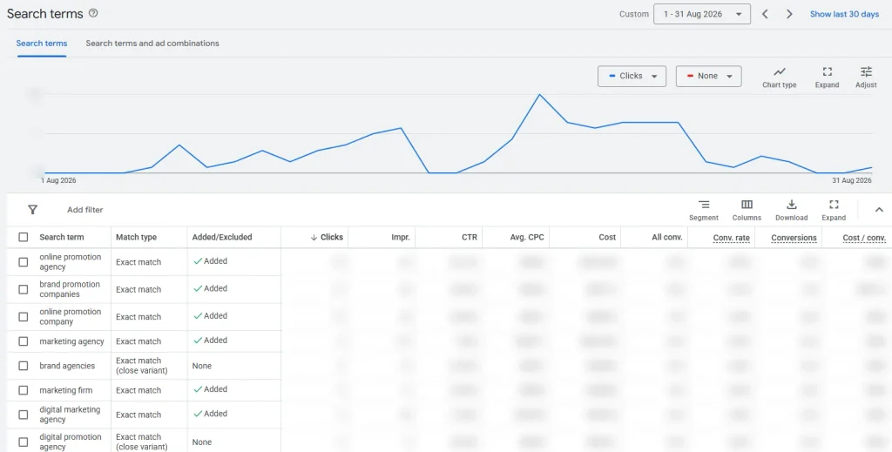Screen dimensions: 892x452
Task: Expand the chart view
Action: pyautogui.click(x=828, y=78)
